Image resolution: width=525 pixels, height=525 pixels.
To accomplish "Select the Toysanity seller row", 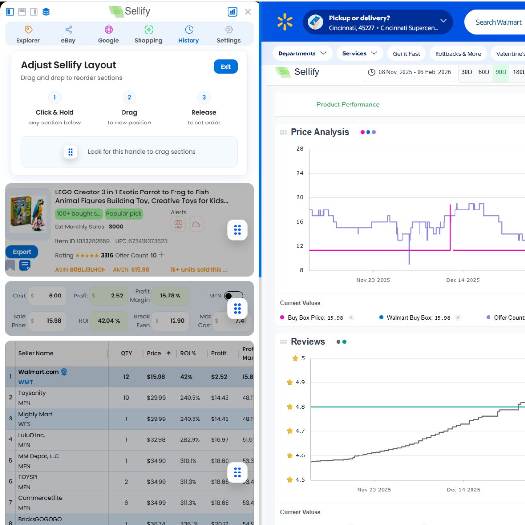I will tap(130, 398).
